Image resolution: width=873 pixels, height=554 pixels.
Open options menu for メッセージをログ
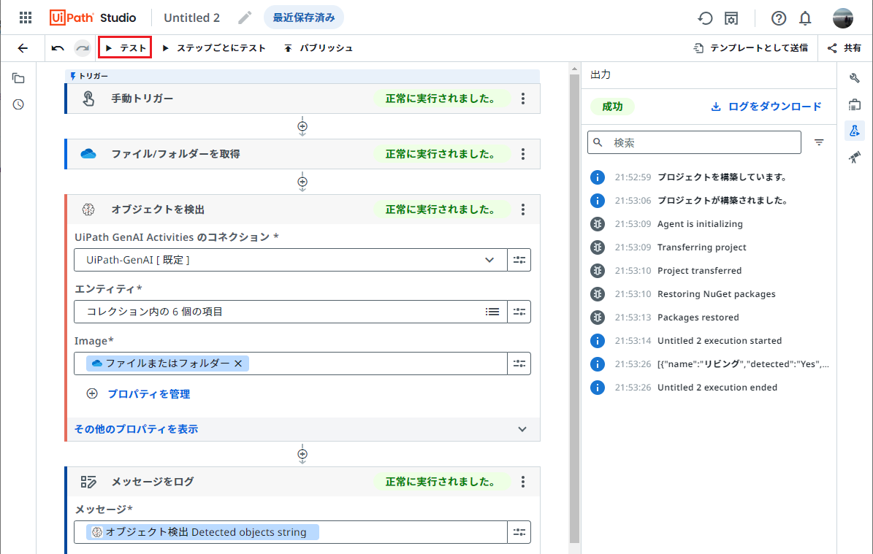click(x=523, y=482)
